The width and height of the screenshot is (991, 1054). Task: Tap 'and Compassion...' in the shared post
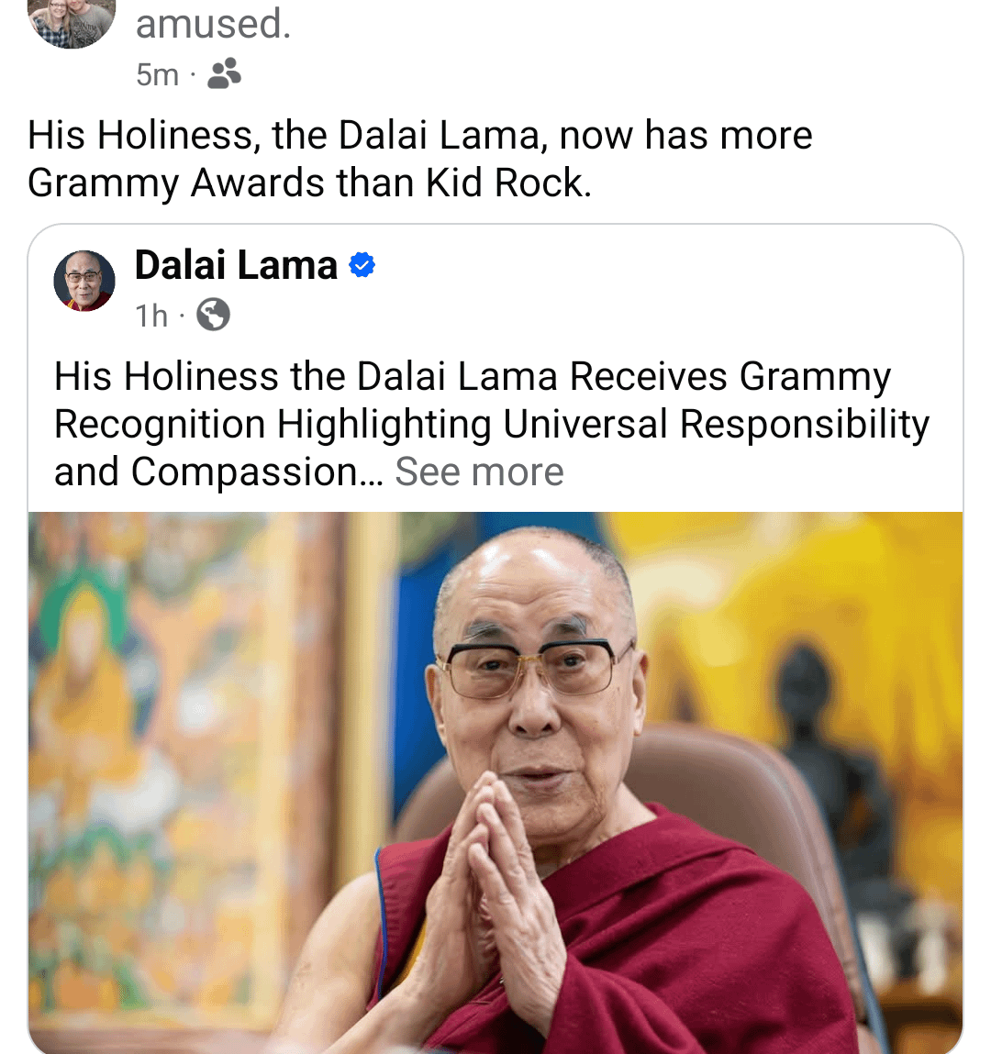218,472
